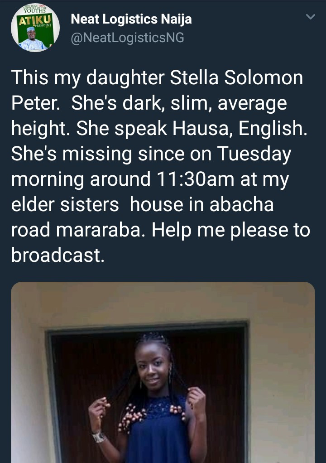Tap 'elder sisters' in the tweet text
This screenshot has height=463, width=326.
[65, 204]
